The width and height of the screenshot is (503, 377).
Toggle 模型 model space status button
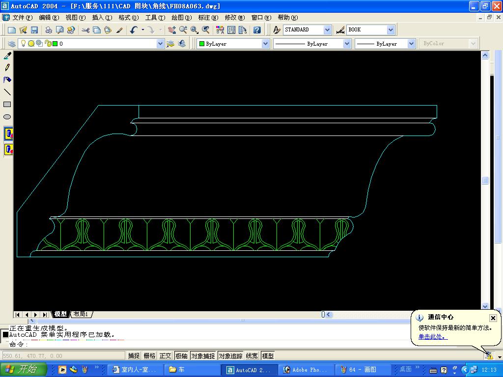click(x=268, y=356)
